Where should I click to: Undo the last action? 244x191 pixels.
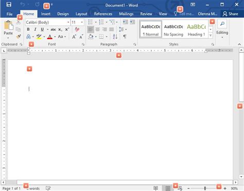(x=23, y=4)
